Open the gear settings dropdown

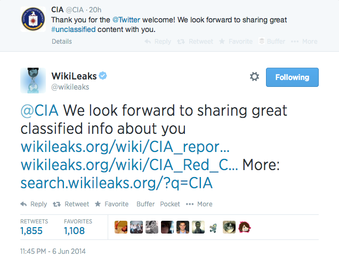(254, 77)
